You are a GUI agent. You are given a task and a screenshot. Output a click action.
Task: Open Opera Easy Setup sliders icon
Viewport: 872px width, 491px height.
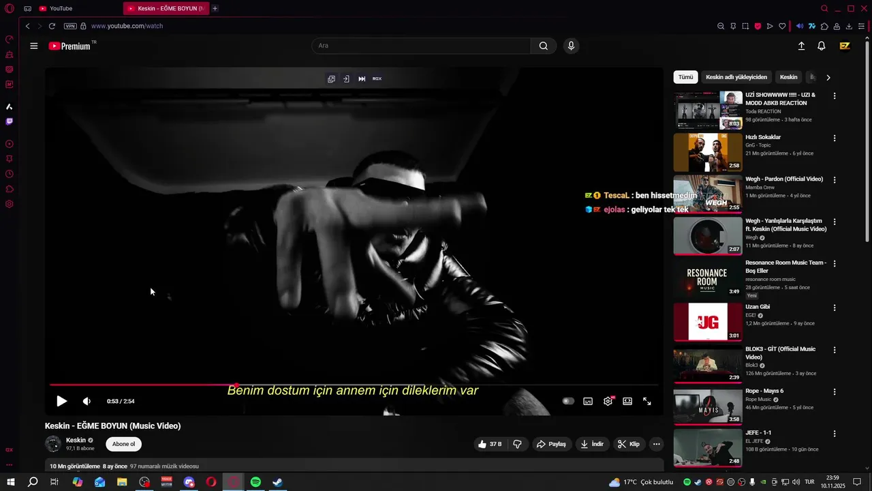coord(861,26)
